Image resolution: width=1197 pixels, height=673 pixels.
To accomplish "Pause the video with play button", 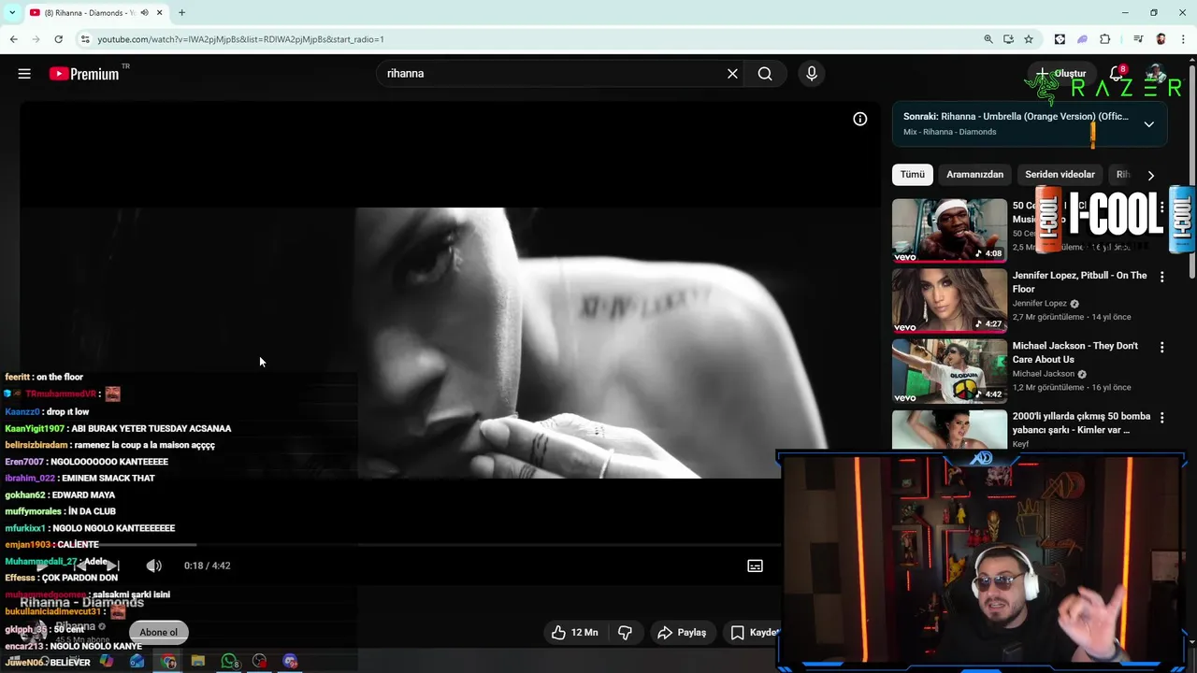I will coord(42,566).
